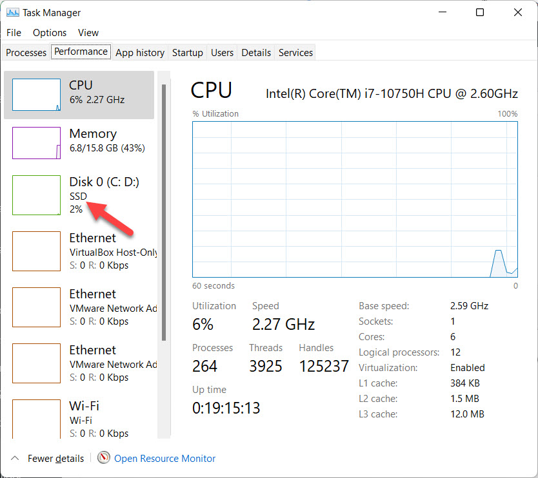Go to the Startup tab
Image resolution: width=538 pixels, height=478 pixels.
(188, 53)
